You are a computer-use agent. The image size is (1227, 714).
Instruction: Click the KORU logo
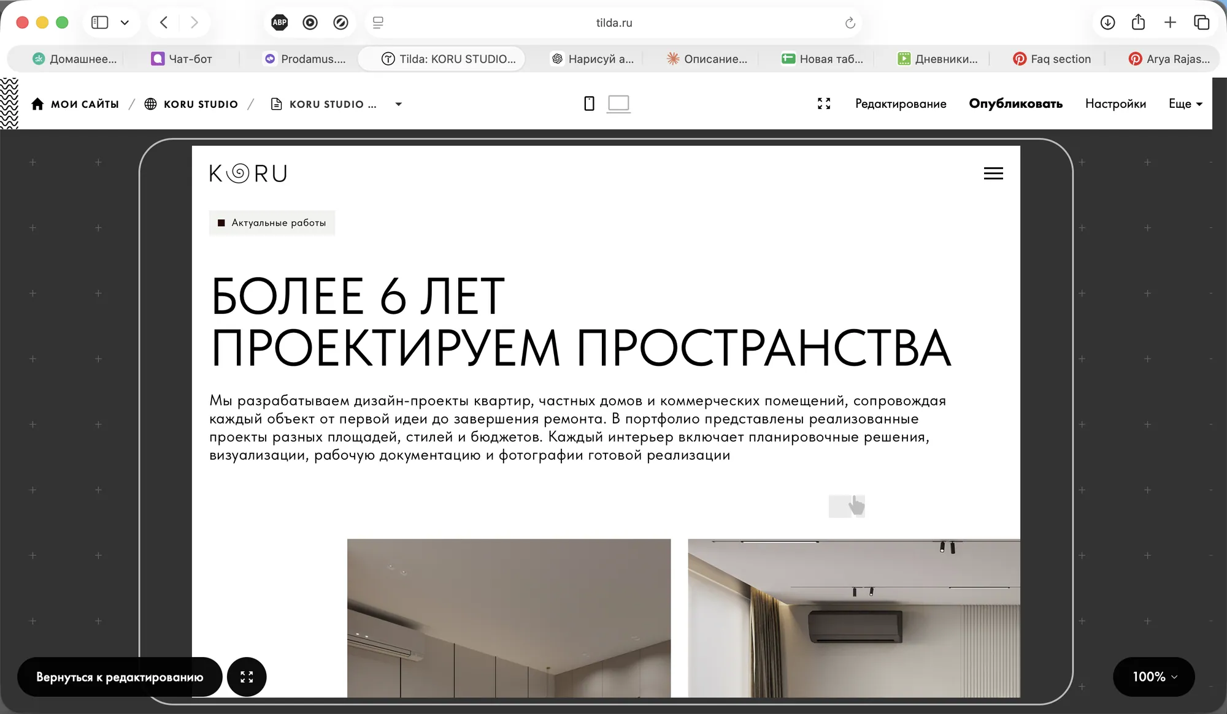point(248,174)
